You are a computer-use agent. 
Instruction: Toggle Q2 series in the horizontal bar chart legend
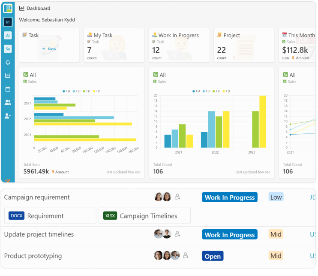[x=86, y=91]
